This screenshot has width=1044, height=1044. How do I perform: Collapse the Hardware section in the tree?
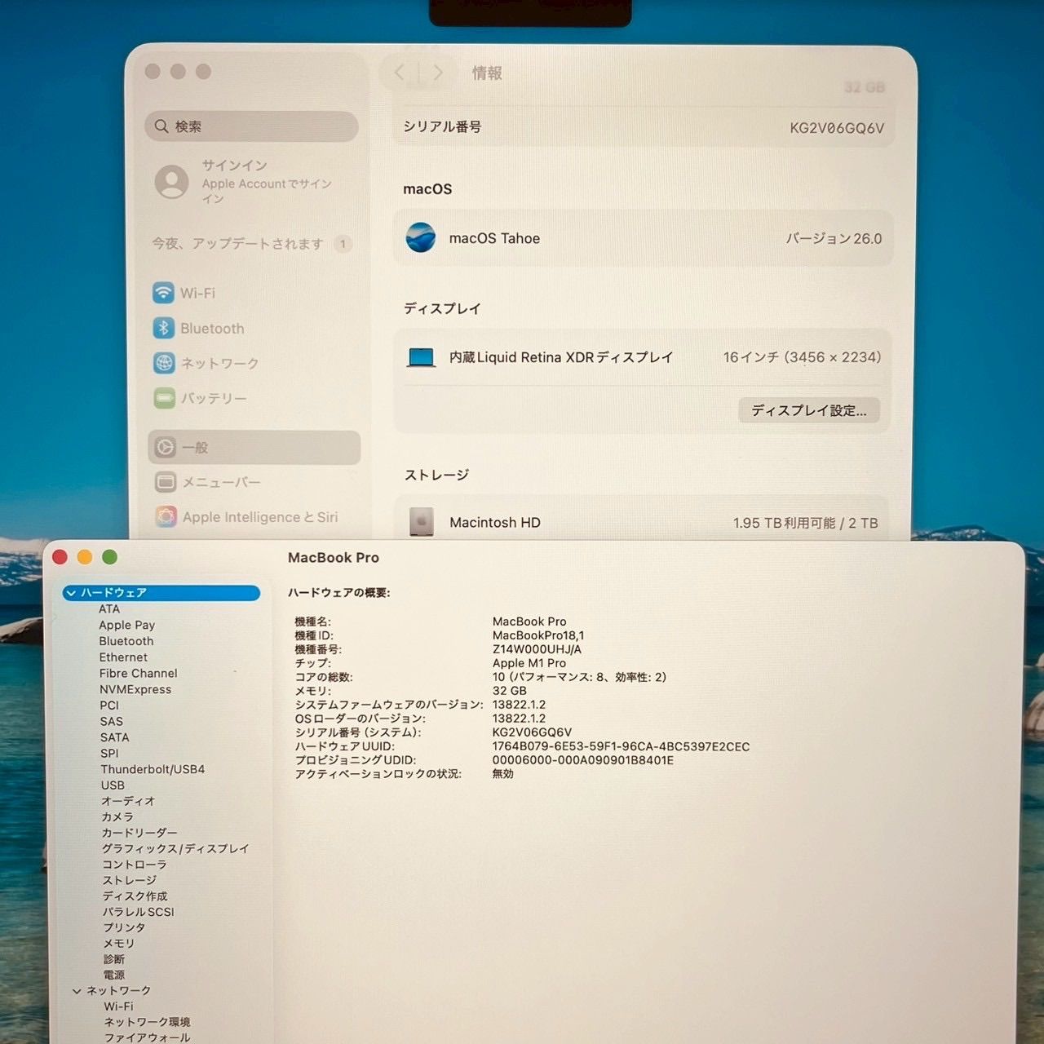72,593
